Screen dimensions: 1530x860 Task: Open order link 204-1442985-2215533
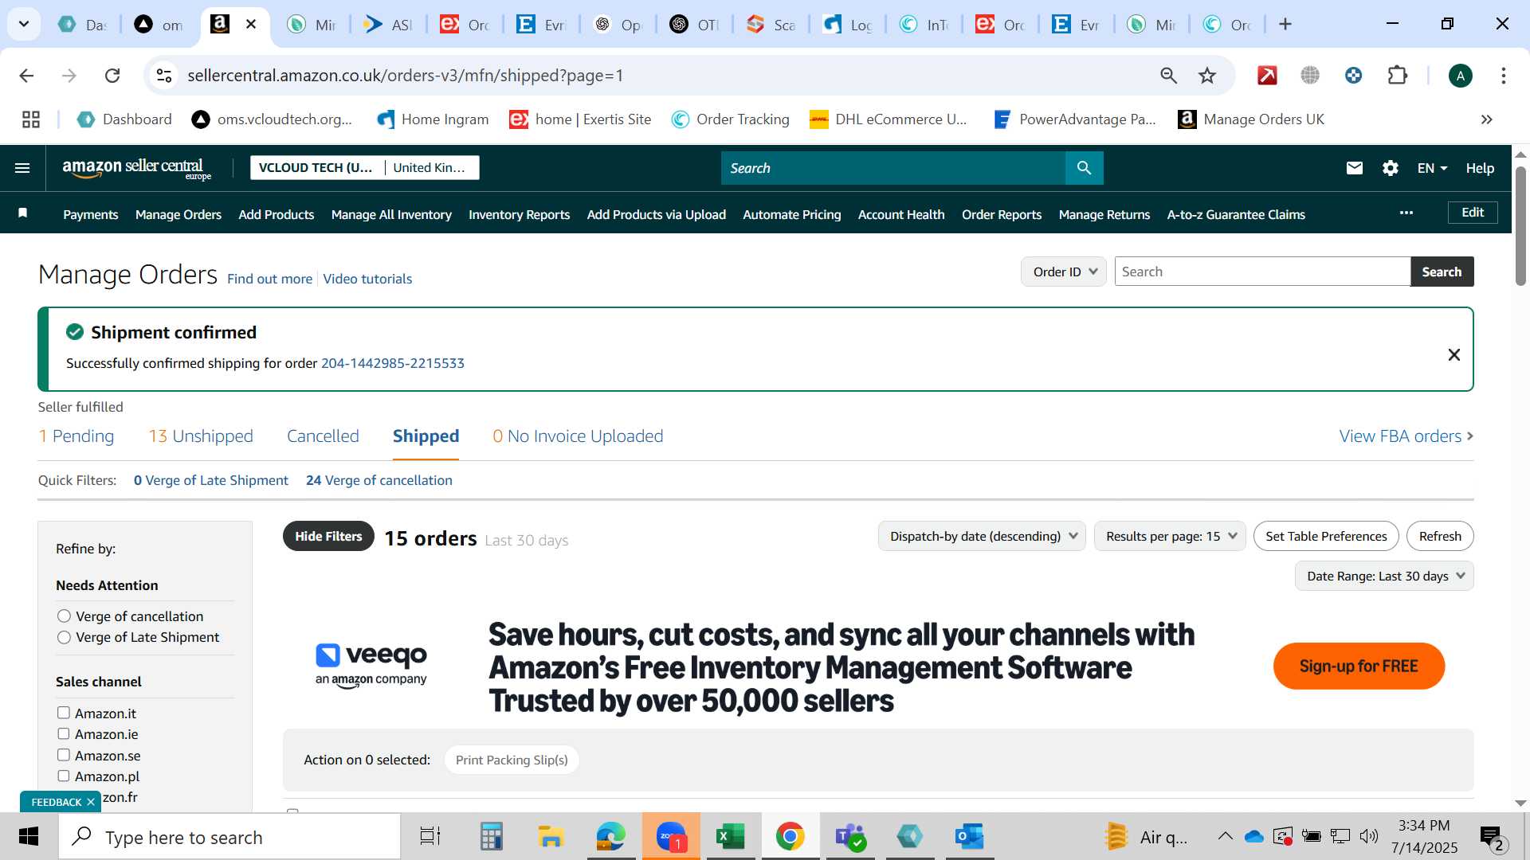tap(393, 363)
